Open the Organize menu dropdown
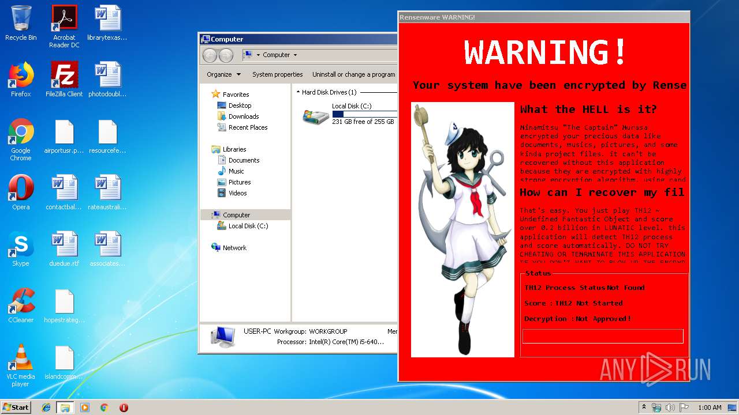 [223, 74]
